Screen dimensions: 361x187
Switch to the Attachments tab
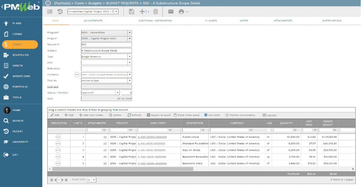(x=283, y=21)
